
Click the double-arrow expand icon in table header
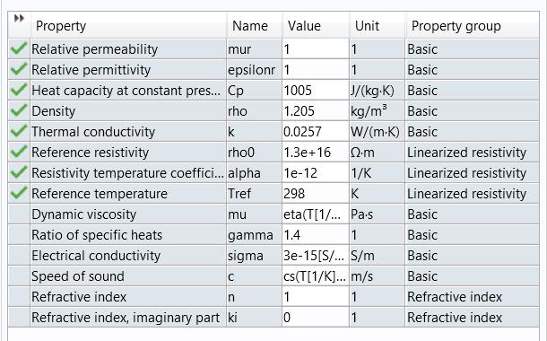point(19,18)
